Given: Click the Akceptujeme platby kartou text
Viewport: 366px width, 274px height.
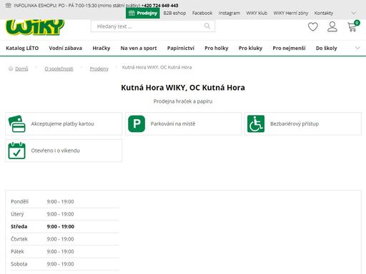Looking at the screenshot, I should [62, 123].
